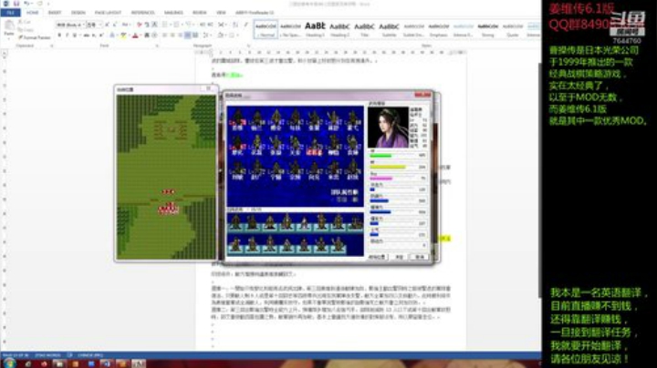Apply the Heading 1 style

[315, 29]
